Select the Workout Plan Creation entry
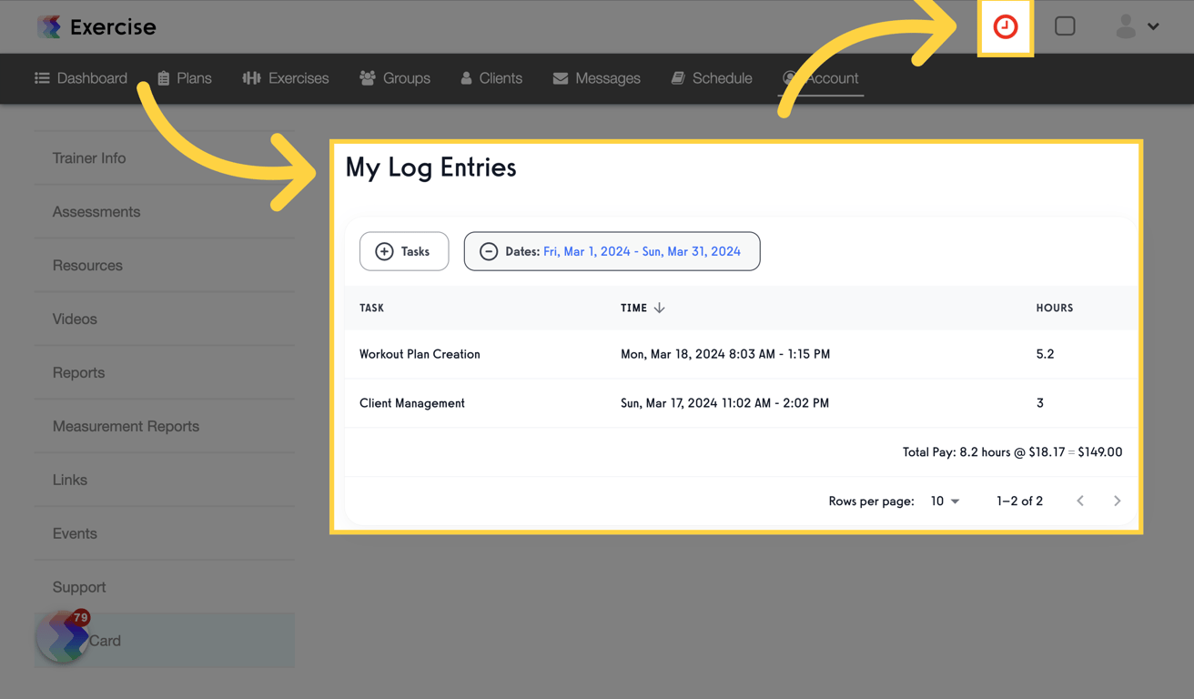 coord(420,354)
